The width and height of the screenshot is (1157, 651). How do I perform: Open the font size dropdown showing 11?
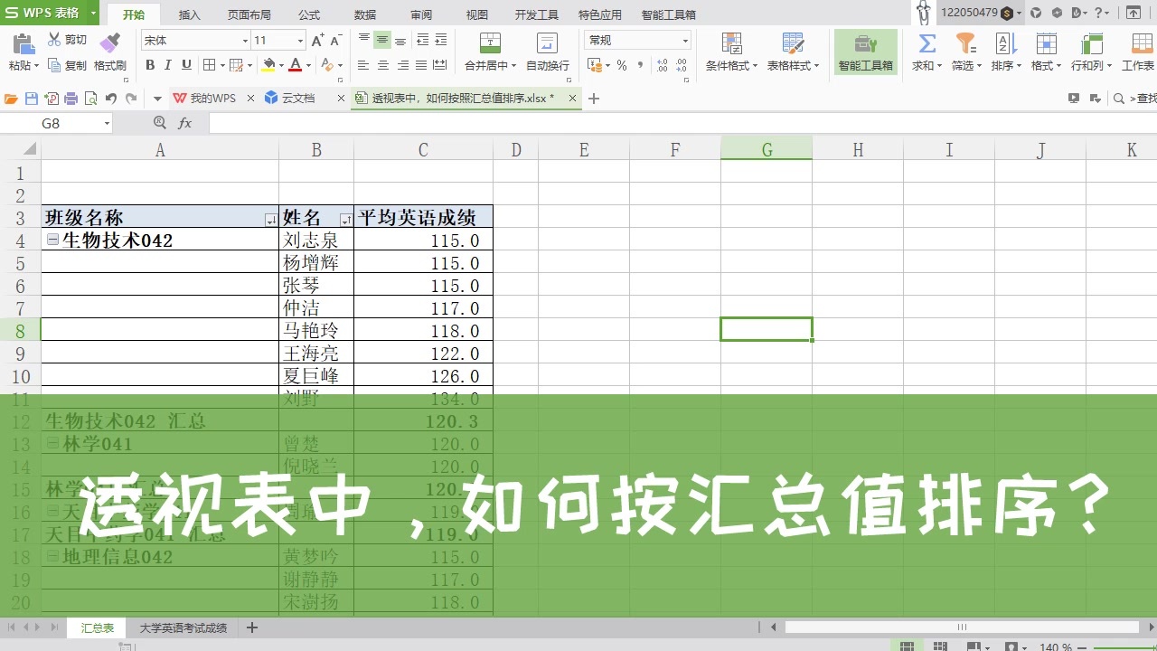coord(300,41)
